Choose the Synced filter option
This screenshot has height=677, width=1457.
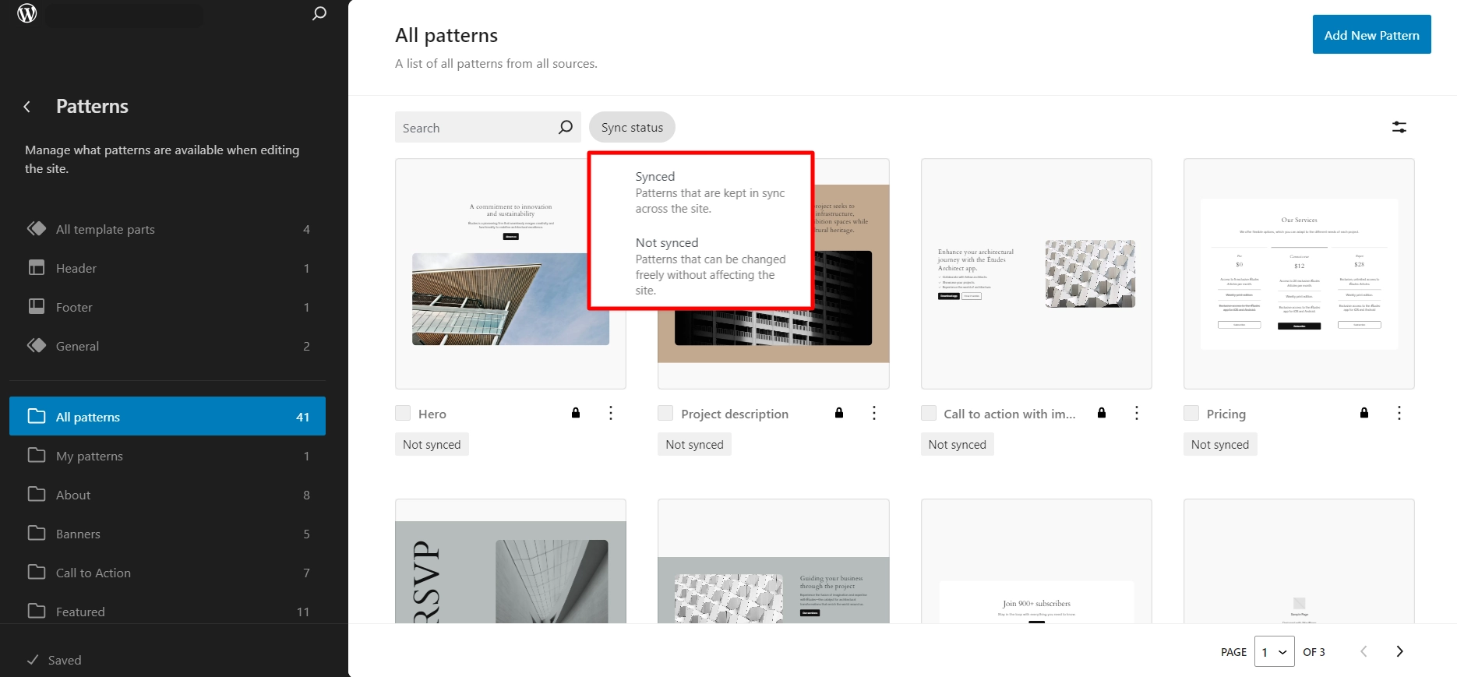point(701,192)
